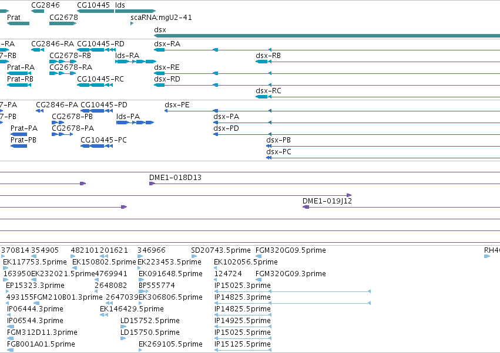500x353 pixels.
Task: Click the Ids-PA protein label
Action: [128, 117]
